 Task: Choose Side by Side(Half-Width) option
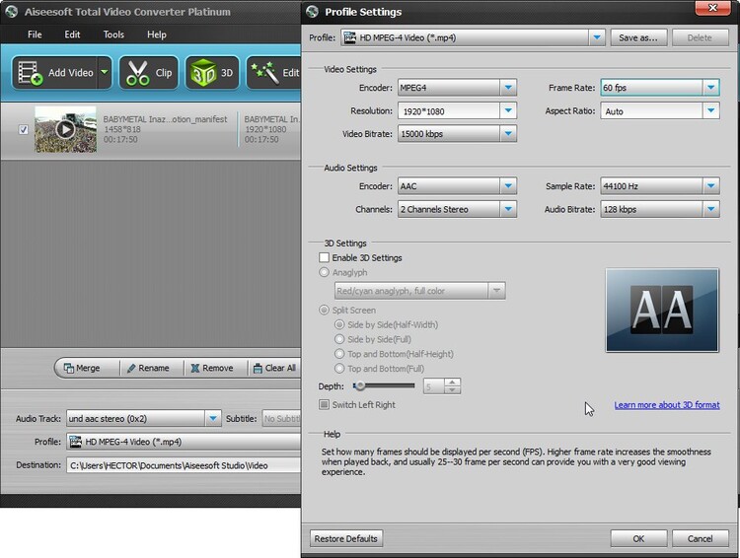(x=339, y=324)
